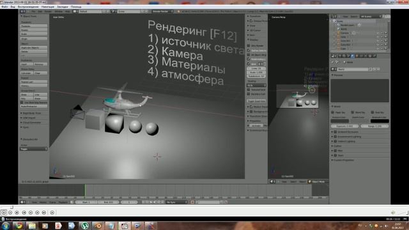Toggle the Real Sky checkbox
This screenshot has width=409, height=230.
pos(373,112)
